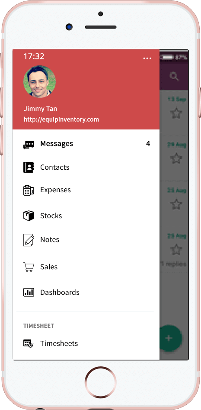Tap the blurred search magnifier icon
This screenshot has width=201, height=410.
pos(174,77)
